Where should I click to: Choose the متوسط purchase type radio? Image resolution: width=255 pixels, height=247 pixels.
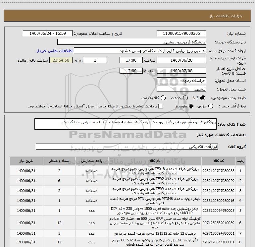[x=191, y=106]
